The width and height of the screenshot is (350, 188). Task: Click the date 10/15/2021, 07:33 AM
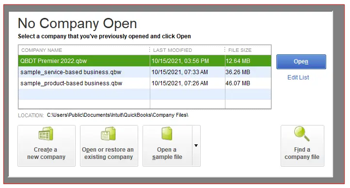click(180, 72)
